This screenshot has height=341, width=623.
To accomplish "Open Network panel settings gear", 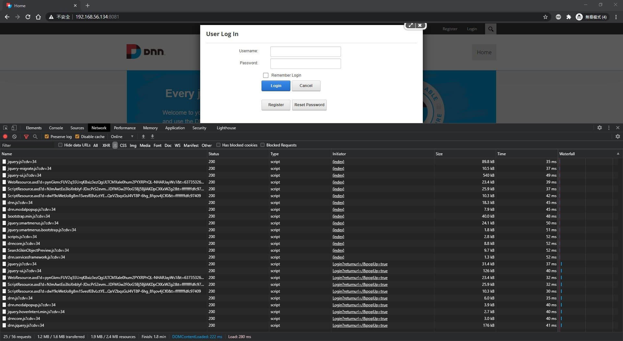I will pyautogui.click(x=618, y=137).
